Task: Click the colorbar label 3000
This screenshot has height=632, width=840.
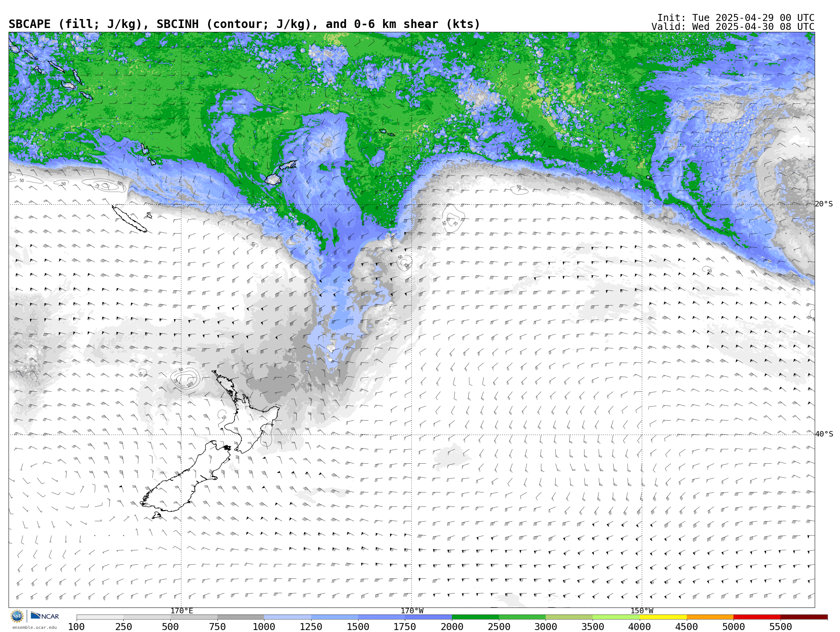Action: coord(546,627)
